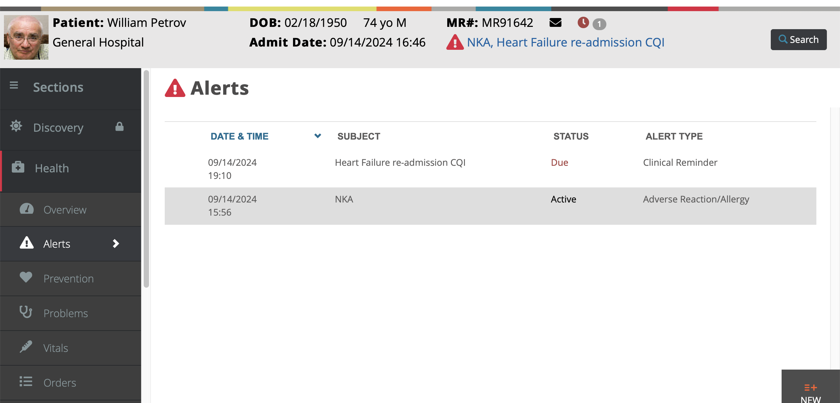Sort alerts by Date & Time header
This screenshot has height=403, width=840.
(240, 136)
